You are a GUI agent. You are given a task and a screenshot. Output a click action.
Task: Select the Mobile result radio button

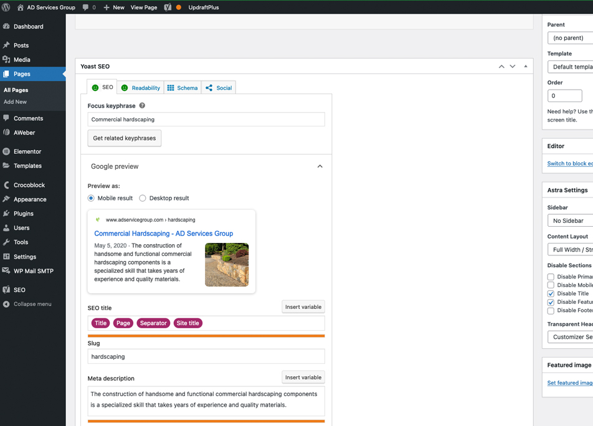tap(91, 198)
